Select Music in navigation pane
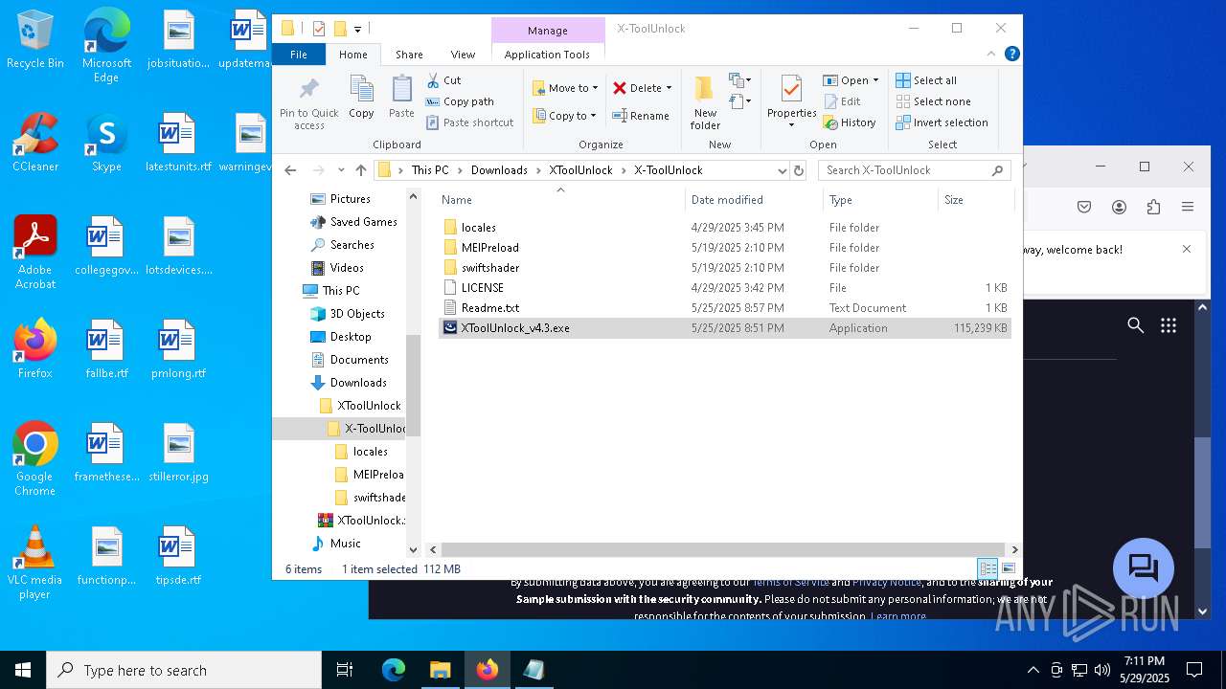This screenshot has width=1226, height=689. [x=345, y=544]
